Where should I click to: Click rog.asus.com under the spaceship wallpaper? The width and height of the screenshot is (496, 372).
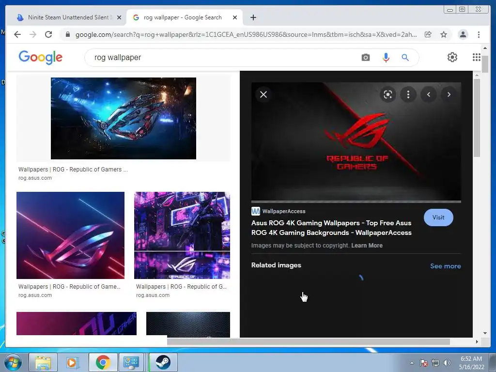click(x=35, y=178)
